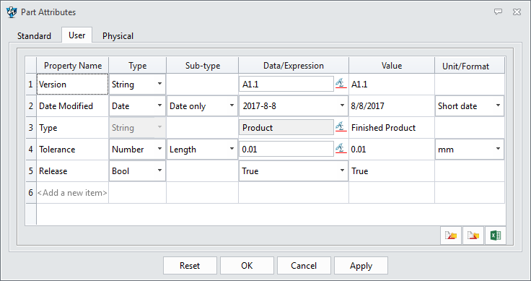Click the A1.1 data expression field
The height and width of the screenshot is (281, 531).
(286, 84)
